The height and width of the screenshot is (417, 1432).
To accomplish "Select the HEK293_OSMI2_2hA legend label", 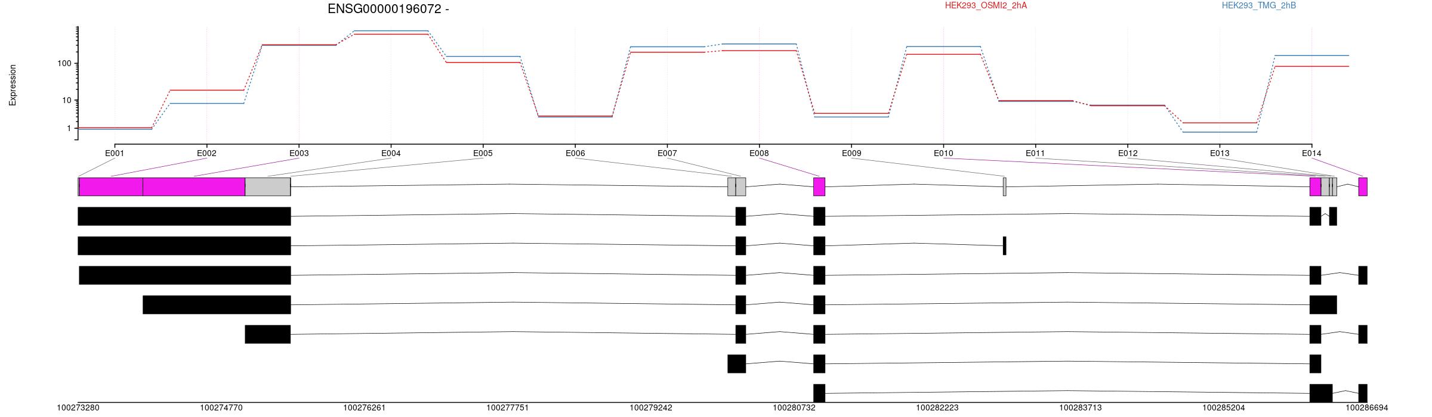I will point(986,5).
